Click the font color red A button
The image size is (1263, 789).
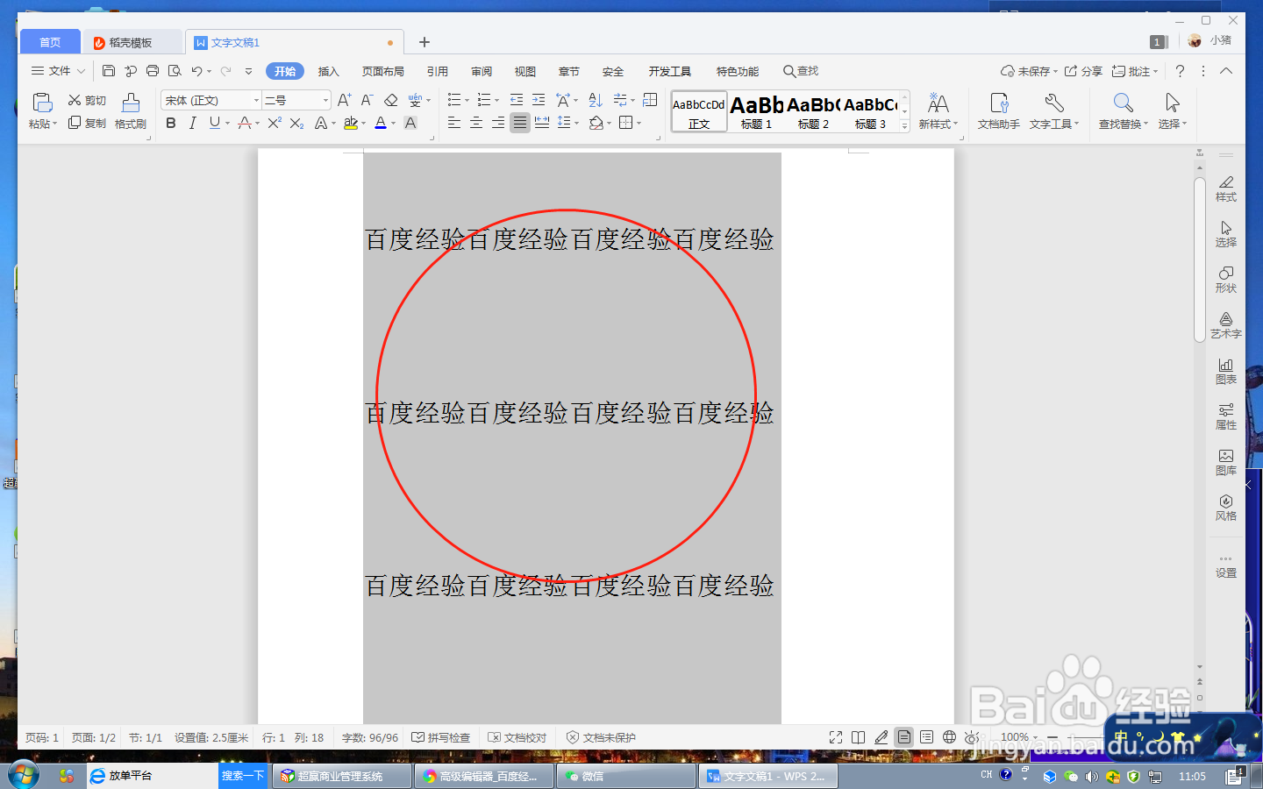click(381, 124)
